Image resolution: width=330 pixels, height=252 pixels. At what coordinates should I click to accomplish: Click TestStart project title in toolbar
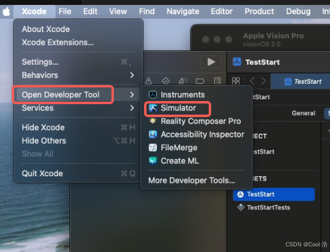(262, 62)
